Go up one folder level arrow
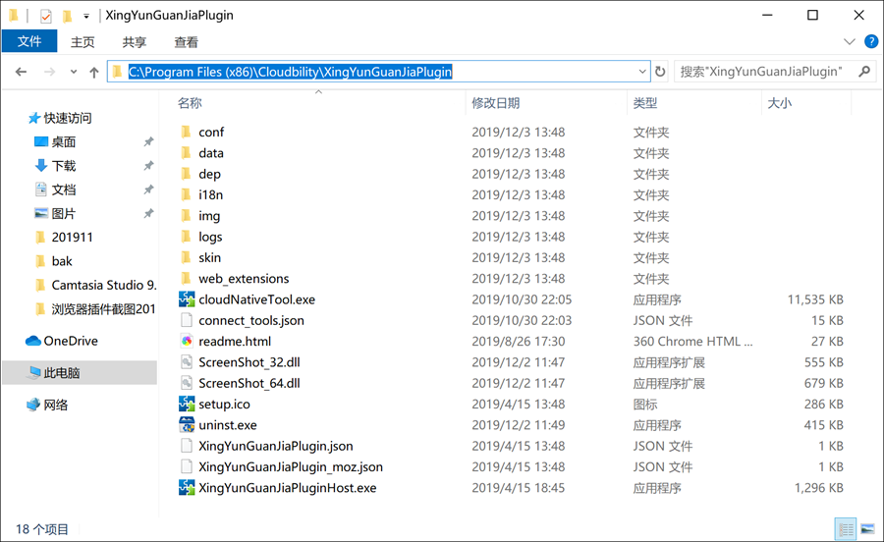 [x=94, y=72]
